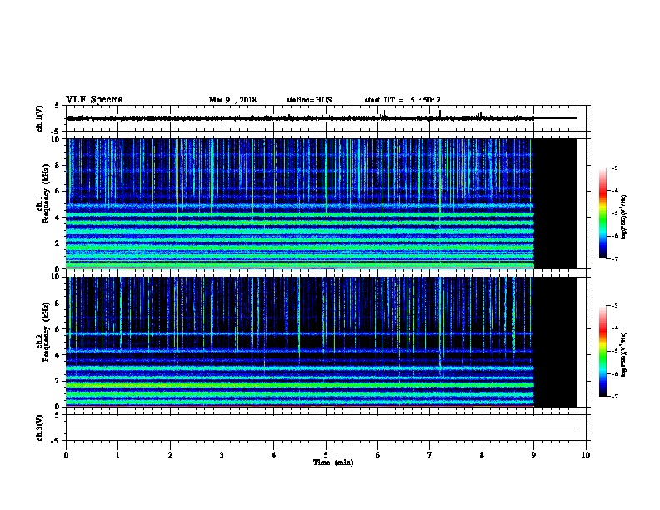Viewport: 660px width, 510px height.
Task: Click the "VLF Spectra" plot title
Action: pos(94,100)
